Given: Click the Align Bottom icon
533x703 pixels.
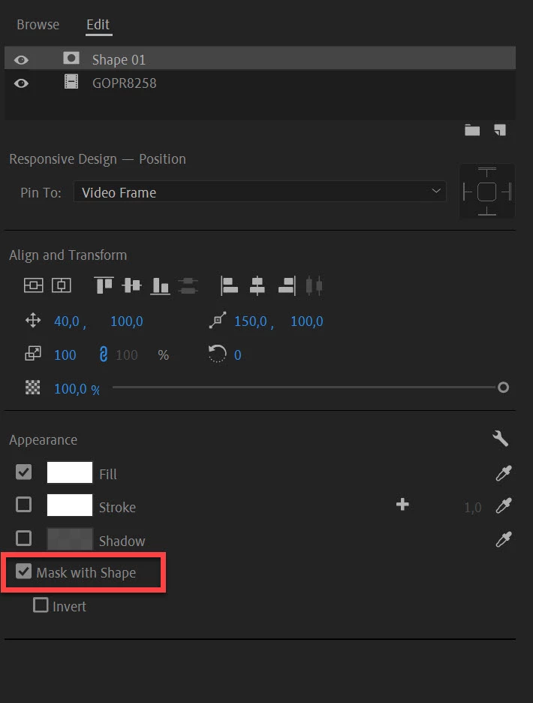Looking at the screenshot, I should coord(160,285).
